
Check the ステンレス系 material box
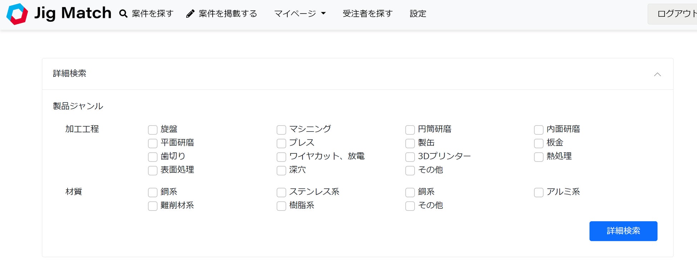click(281, 192)
